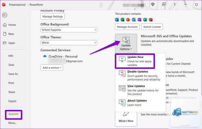Select Account in the sidebar
Screen dimensions: 202x129
coord(13,114)
